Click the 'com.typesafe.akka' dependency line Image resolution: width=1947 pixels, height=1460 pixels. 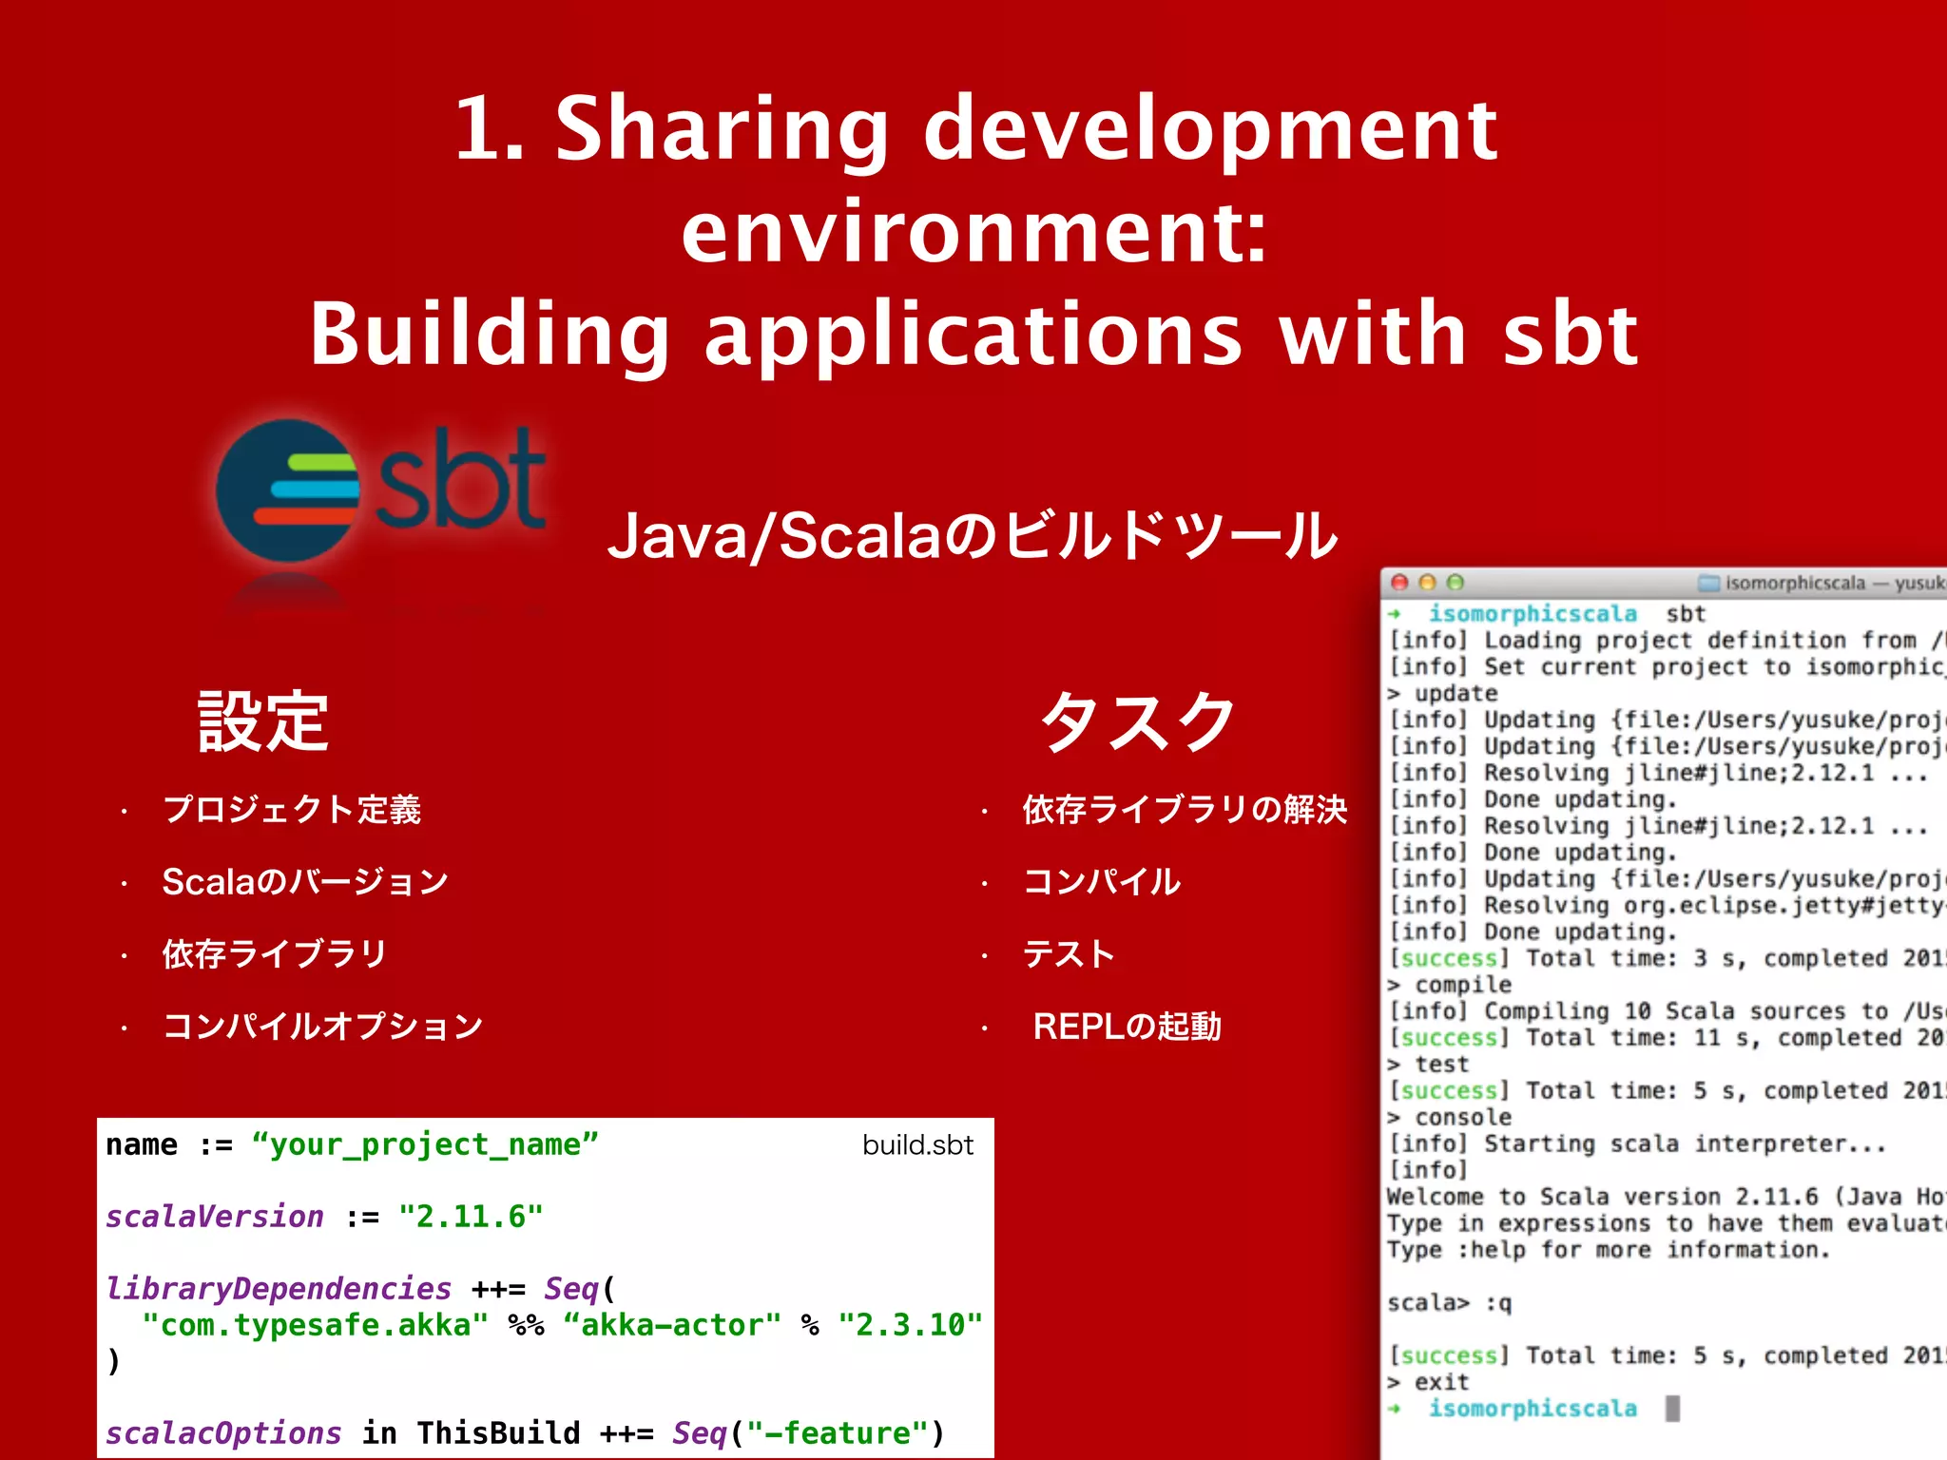point(563,1325)
